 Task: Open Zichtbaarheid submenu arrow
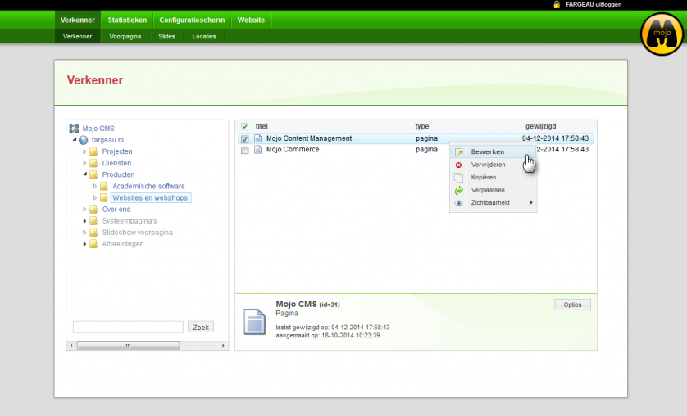pos(531,202)
